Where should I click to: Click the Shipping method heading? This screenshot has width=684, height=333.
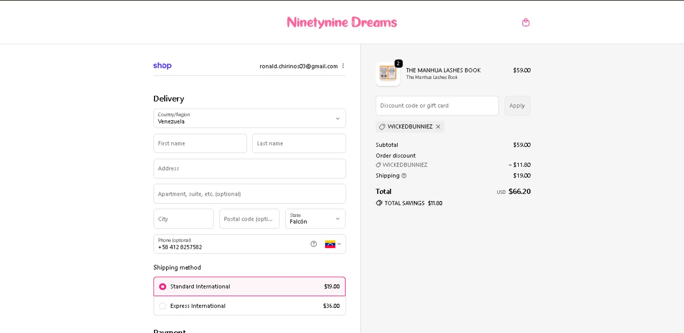[177, 267]
